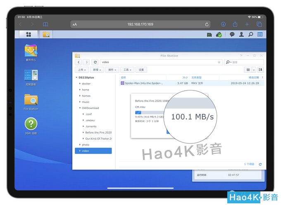Select the photo folder in tree

point(86,145)
